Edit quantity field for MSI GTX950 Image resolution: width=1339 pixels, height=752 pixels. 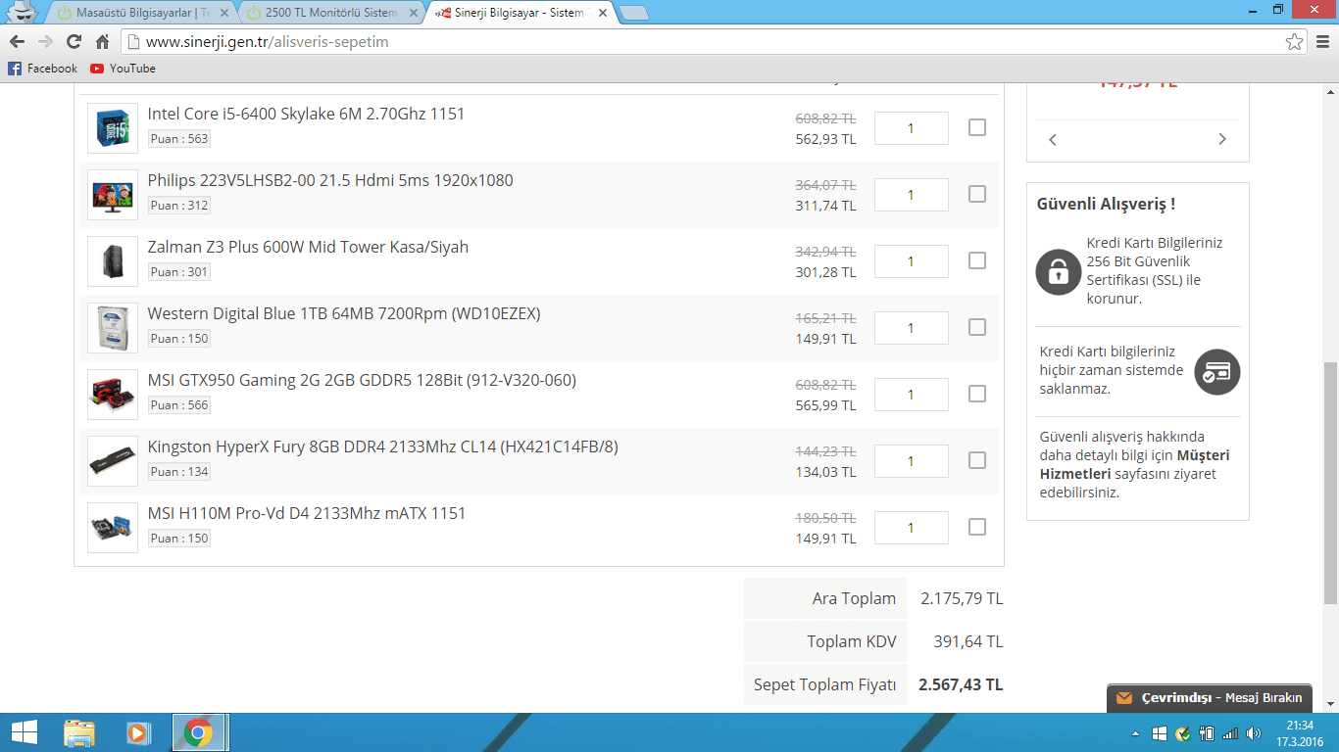click(911, 395)
